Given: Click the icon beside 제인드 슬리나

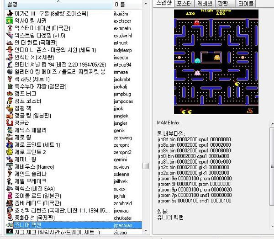Looking at the screenshot, I should [x=10, y=174].
